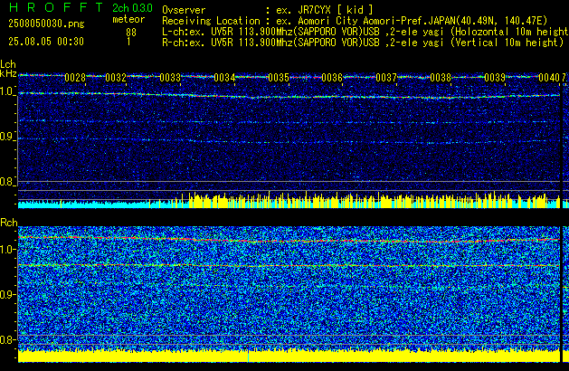Click the Receiving Location line
The image size is (569, 371).
[x=355, y=21]
